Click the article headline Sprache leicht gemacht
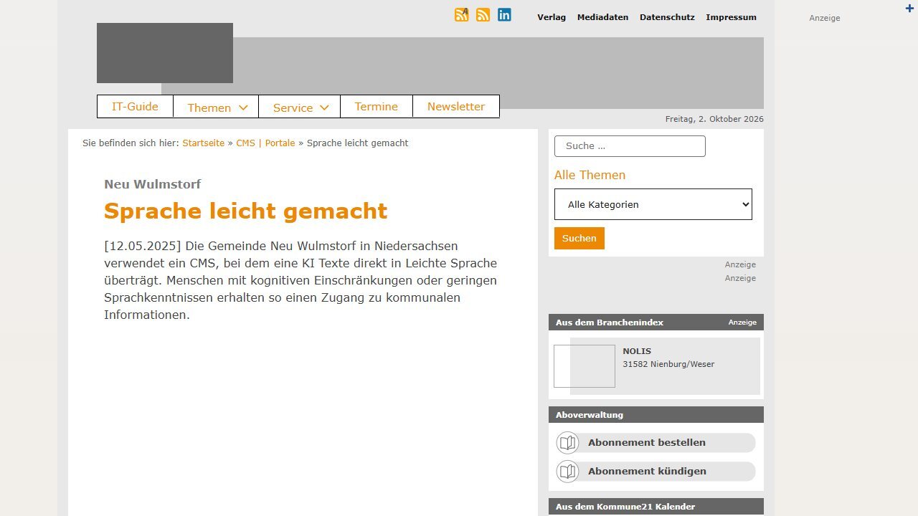This screenshot has width=918, height=516. tap(245, 211)
